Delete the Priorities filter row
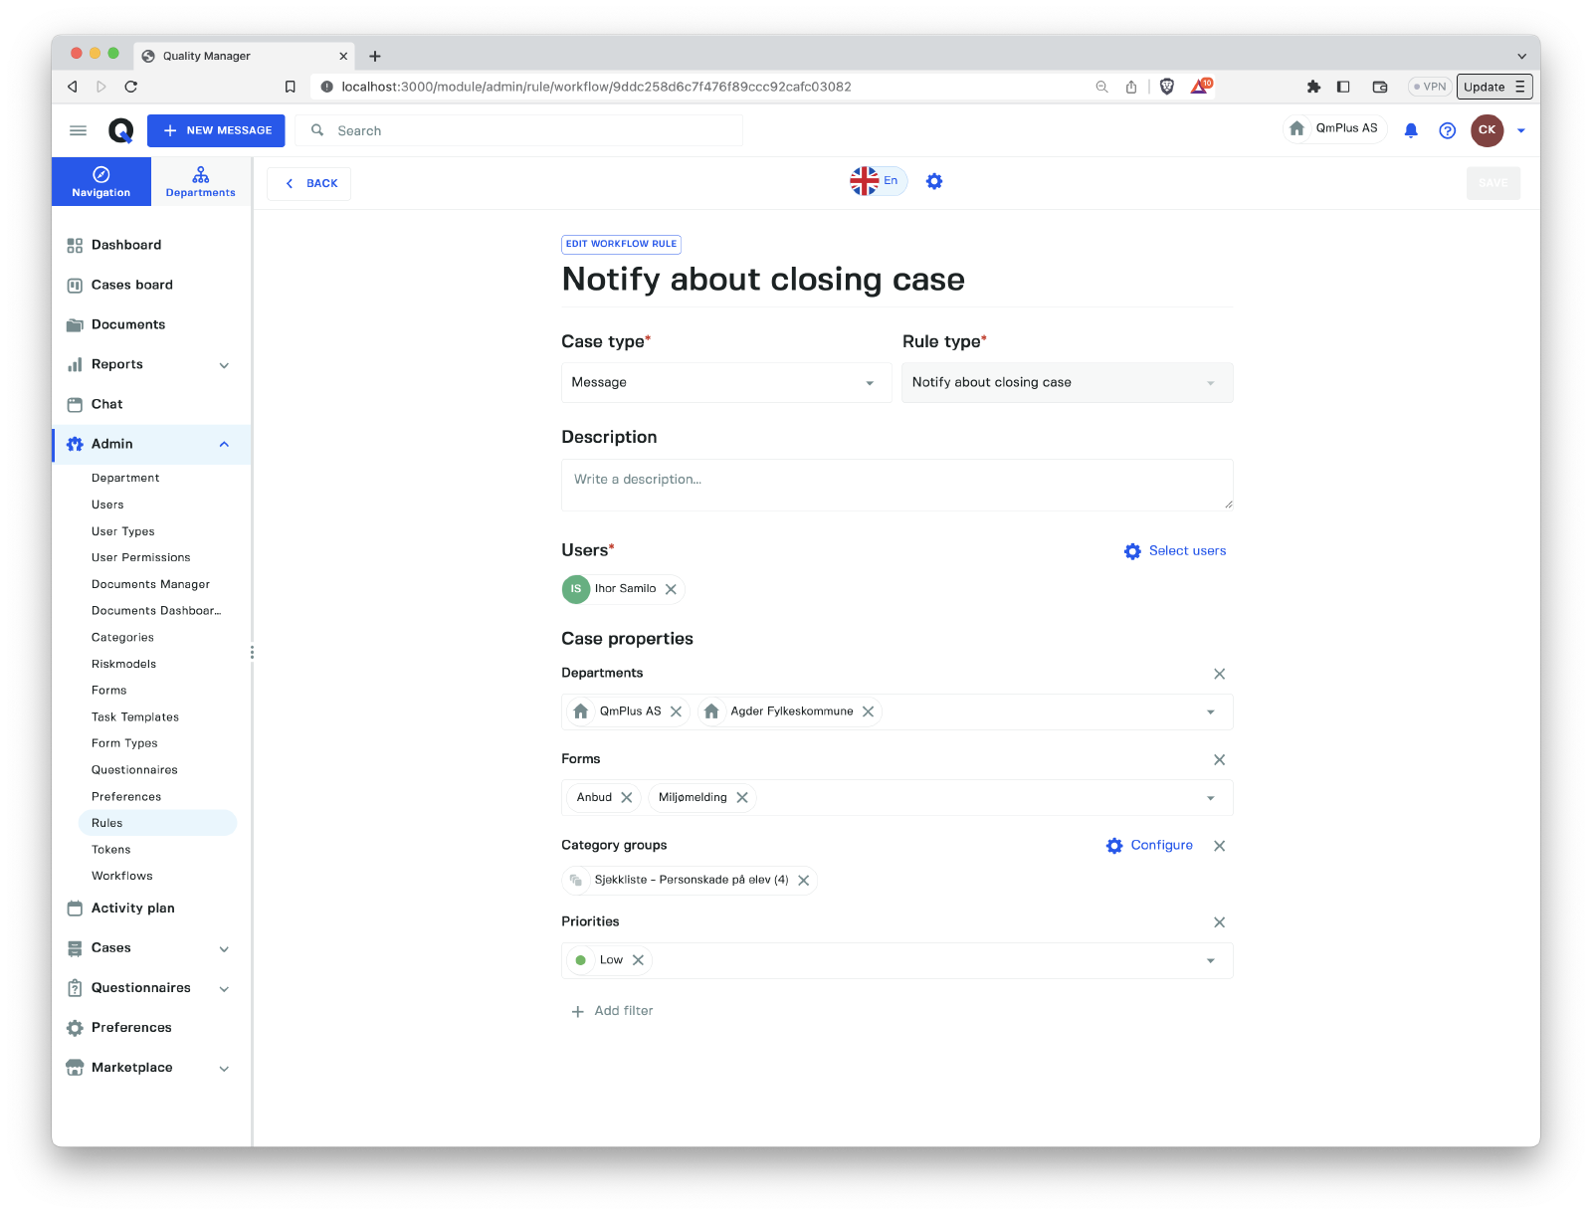Screen dimensions: 1592x1215 point(1219,922)
